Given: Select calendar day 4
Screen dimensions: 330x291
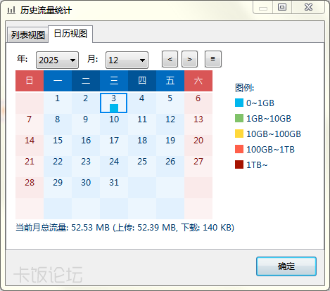Looking at the screenshot, I should click(x=142, y=103).
